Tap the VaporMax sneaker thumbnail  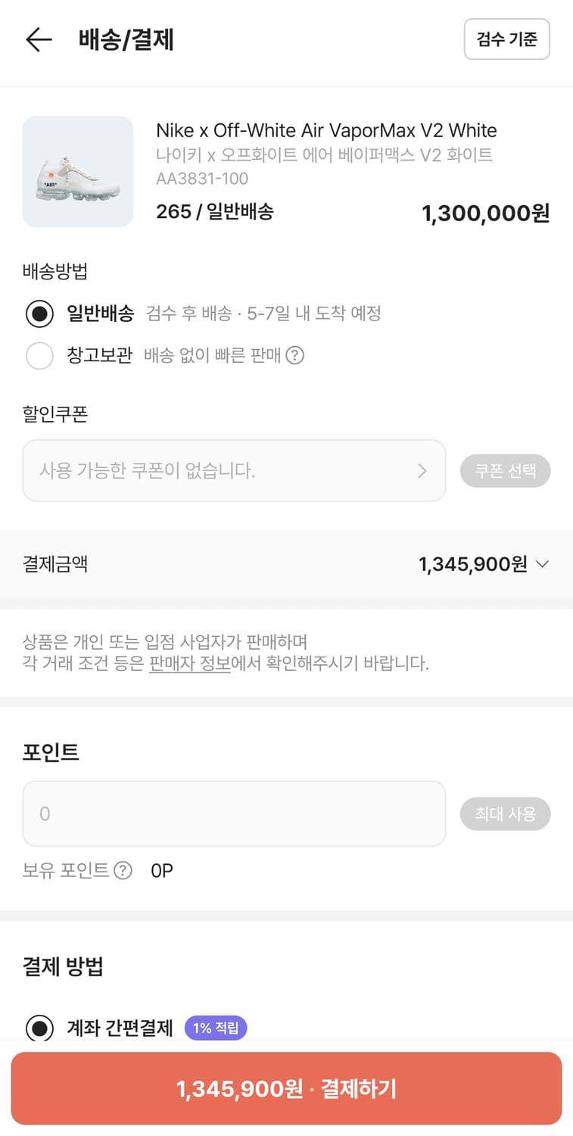(78, 172)
